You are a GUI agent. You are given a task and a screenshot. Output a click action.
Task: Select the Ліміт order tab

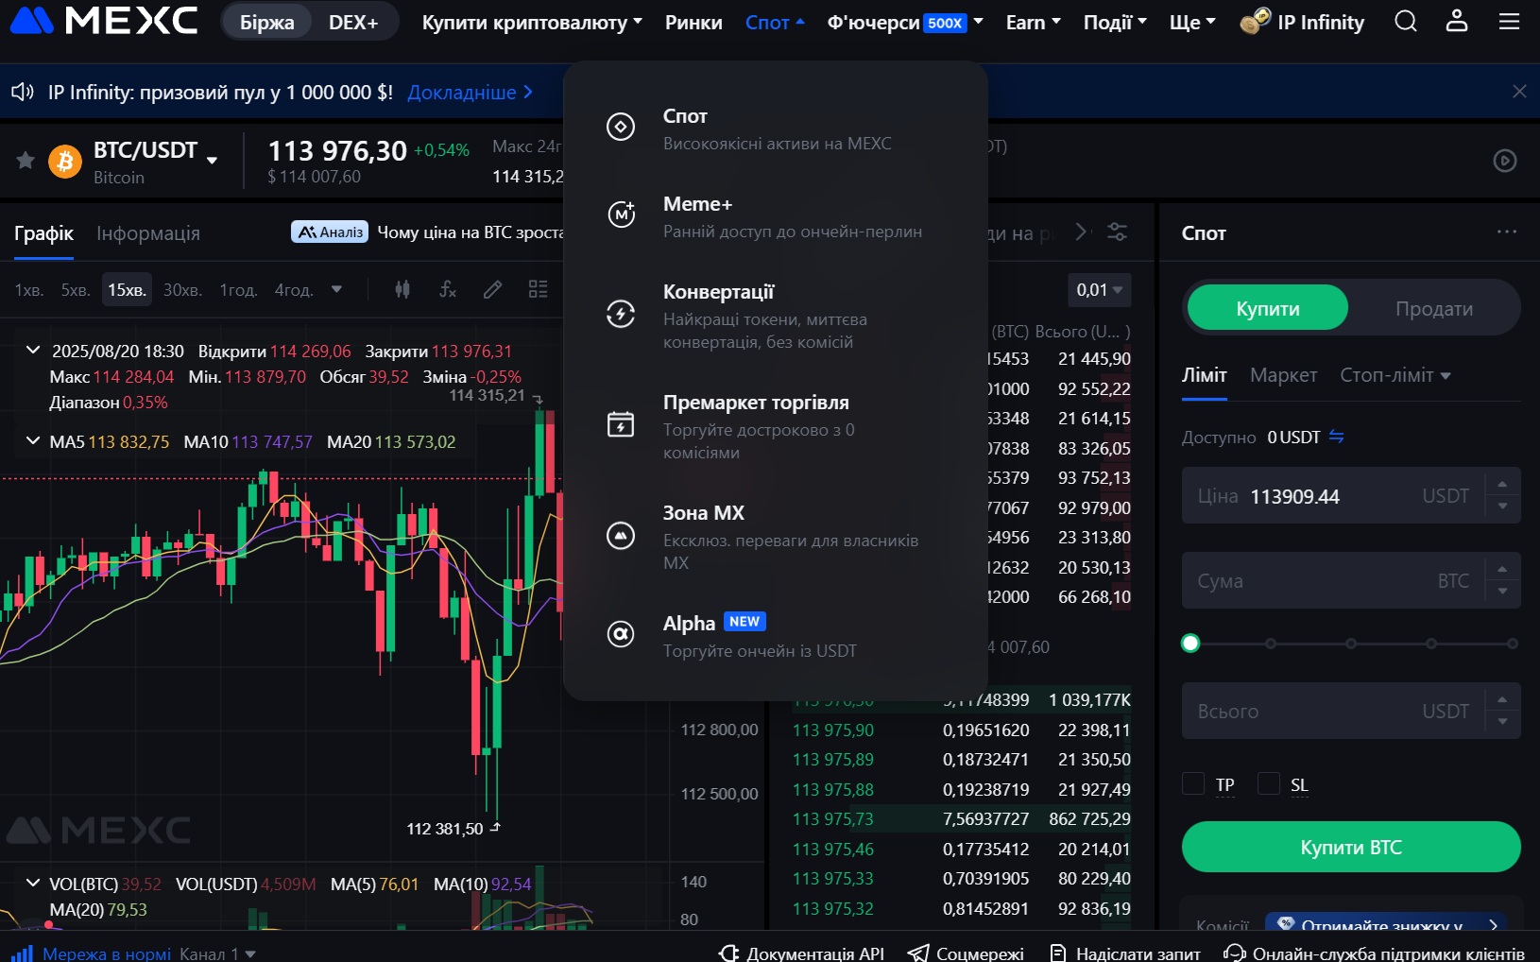(1205, 375)
